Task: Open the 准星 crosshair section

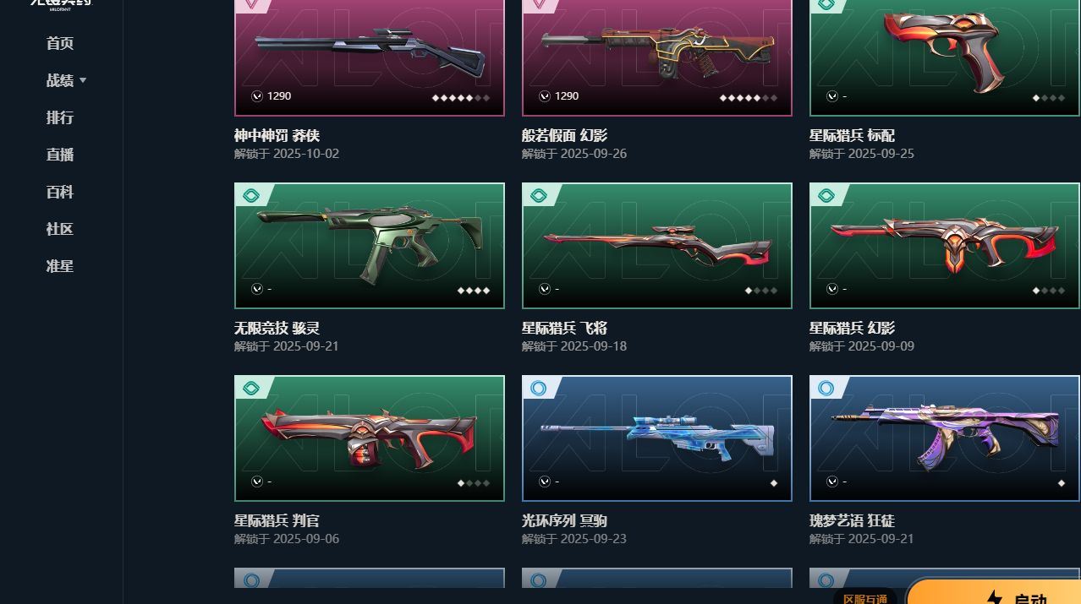Action: [x=60, y=266]
